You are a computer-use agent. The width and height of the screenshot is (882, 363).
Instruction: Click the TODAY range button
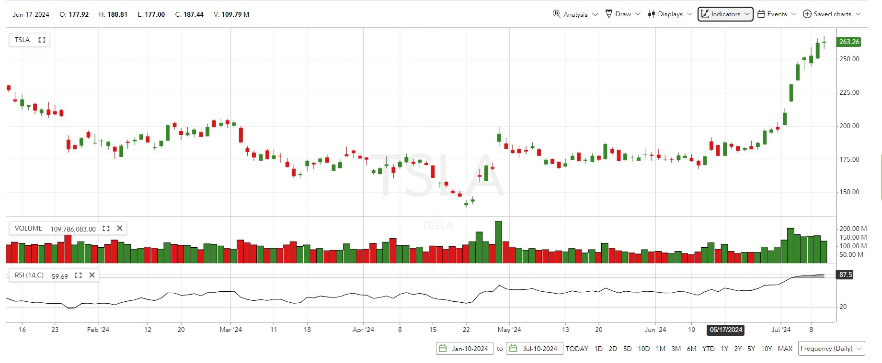[577, 349]
